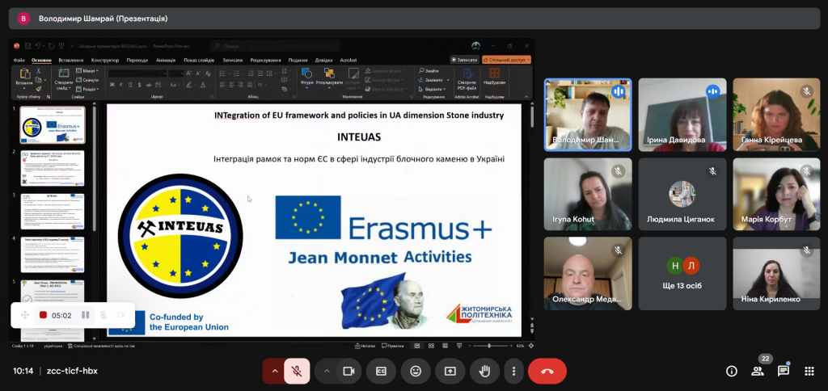Open the Acrobat ribbon tab
This screenshot has width=828, height=391.
pyautogui.click(x=349, y=60)
